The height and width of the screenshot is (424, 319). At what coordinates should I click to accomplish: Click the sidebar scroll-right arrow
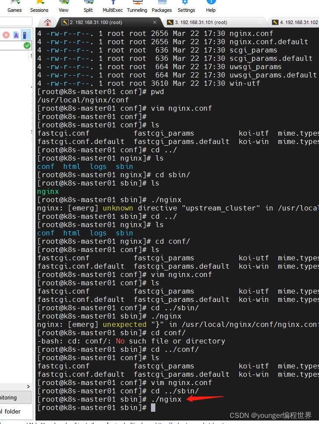[x=28, y=386]
